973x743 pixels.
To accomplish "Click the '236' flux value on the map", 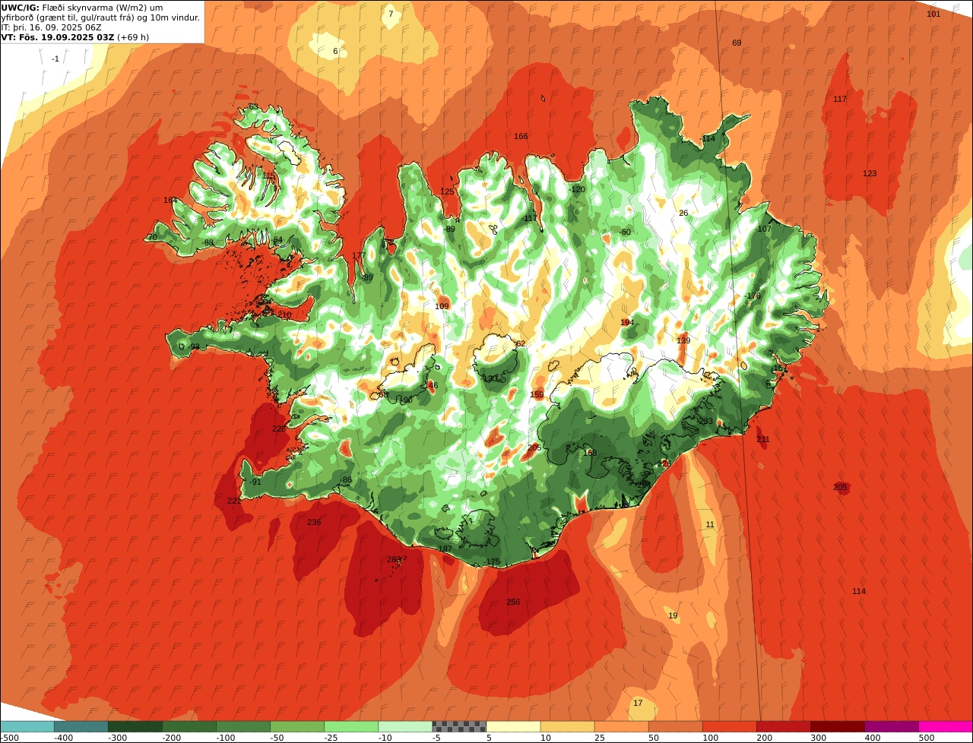I will click(314, 523).
